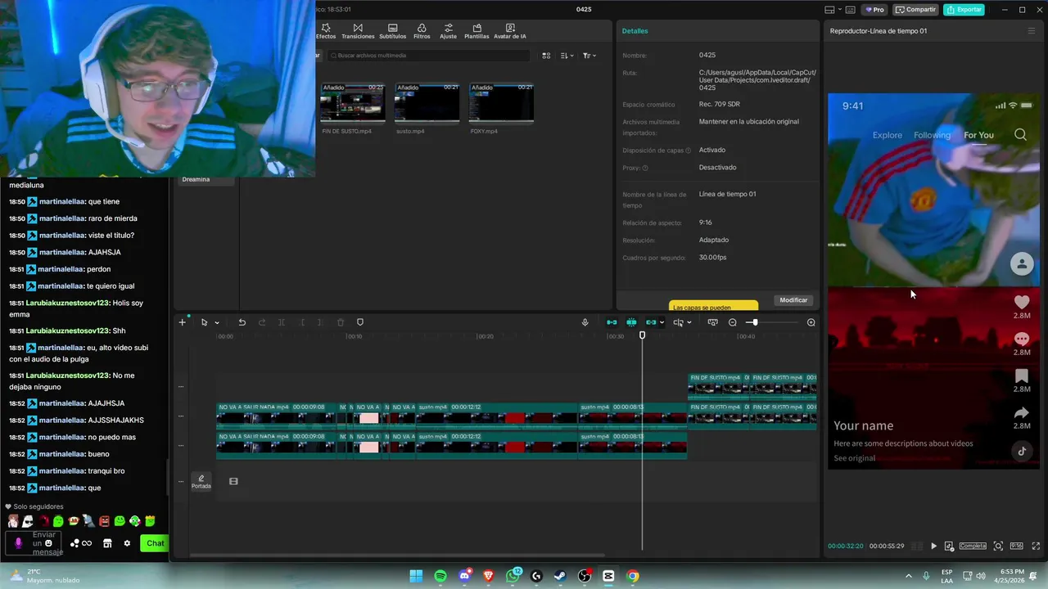This screenshot has width=1048, height=589.
Task: Open the media sort options dropdown
Action: tap(567, 56)
